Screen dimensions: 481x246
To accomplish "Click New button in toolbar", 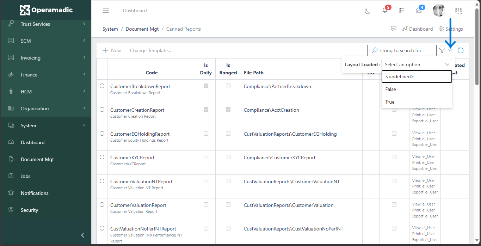I will coord(112,50).
